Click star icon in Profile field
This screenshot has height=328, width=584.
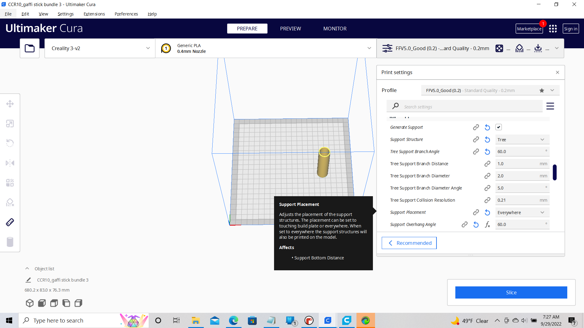coord(542,91)
